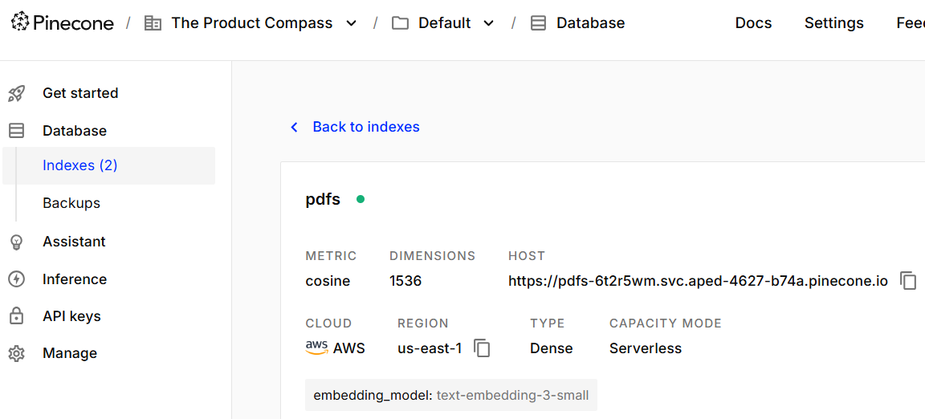Click the embedding_model tag
Image resolution: width=925 pixels, height=419 pixels.
pyautogui.click(x=450, y=395)
